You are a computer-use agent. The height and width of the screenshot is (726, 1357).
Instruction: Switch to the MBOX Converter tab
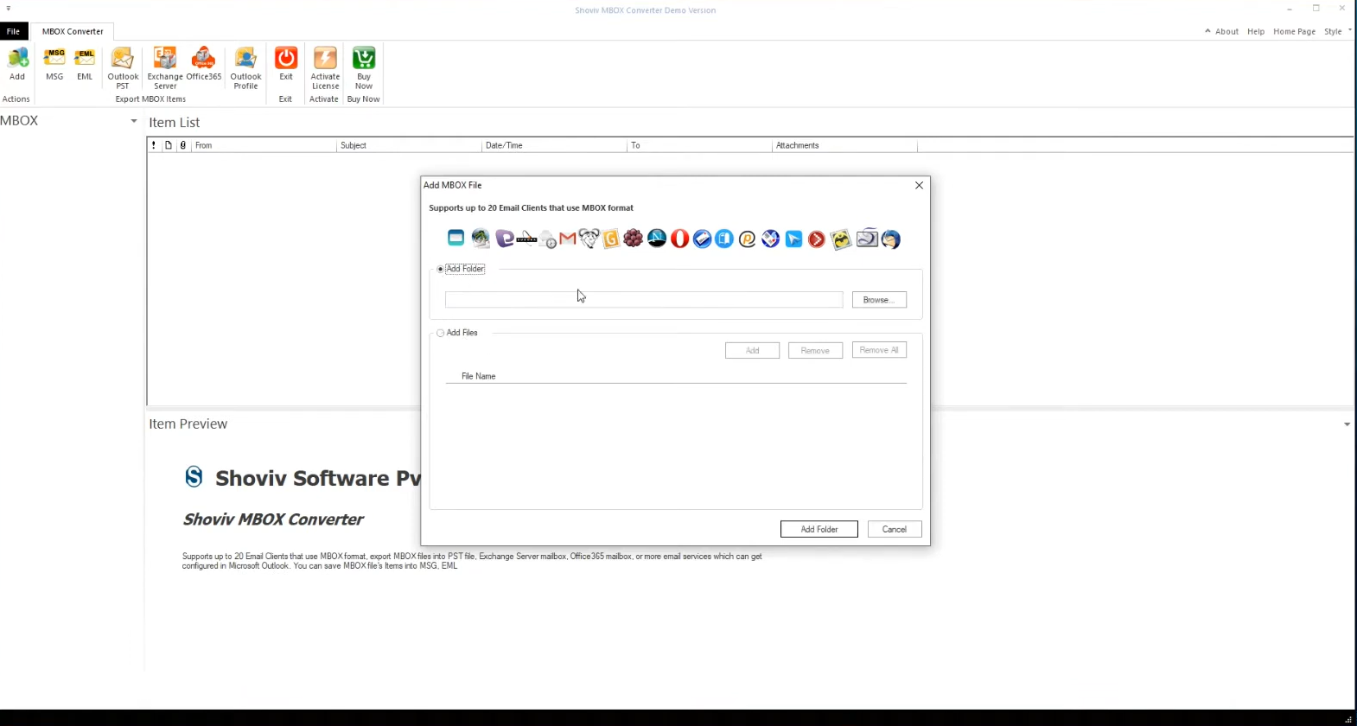73,31
